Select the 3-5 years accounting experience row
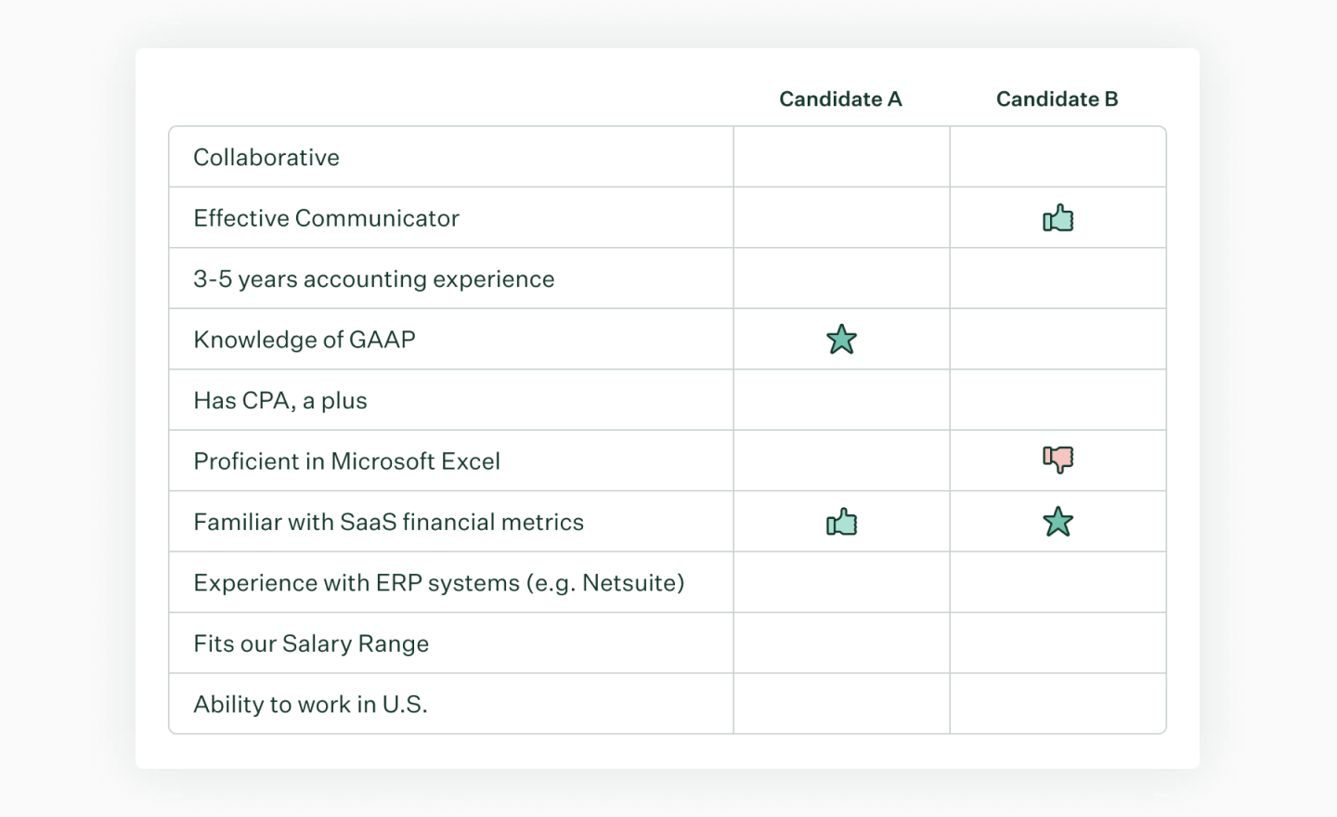 373,279
